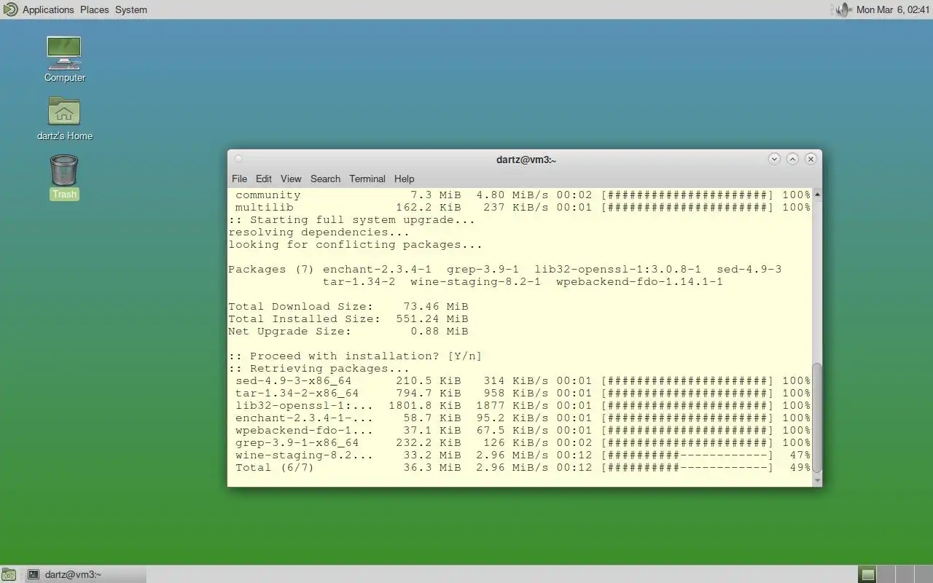This screenshot has height=583, width=933.
Task: Click the clock showing Mon Mar 6, 02:41
Action: point(893,9)
